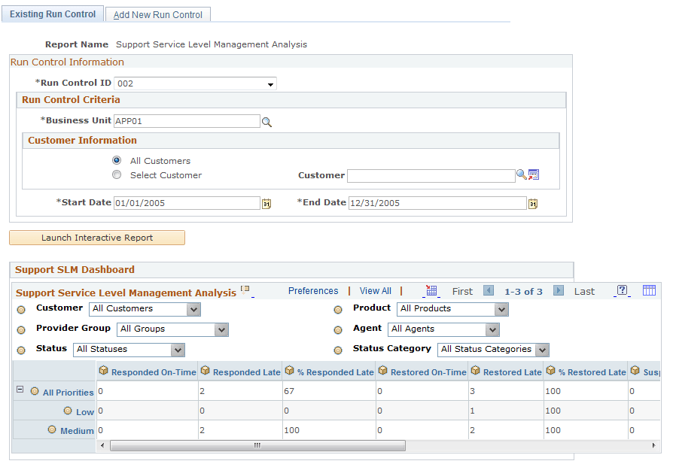
Task: Open the grid customization icon at far right
Action: (649, 291)
